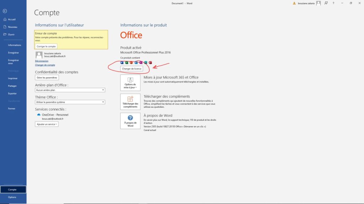Open the Imprimer page
This screenshot has width=364, height=204.
point(13,78)
